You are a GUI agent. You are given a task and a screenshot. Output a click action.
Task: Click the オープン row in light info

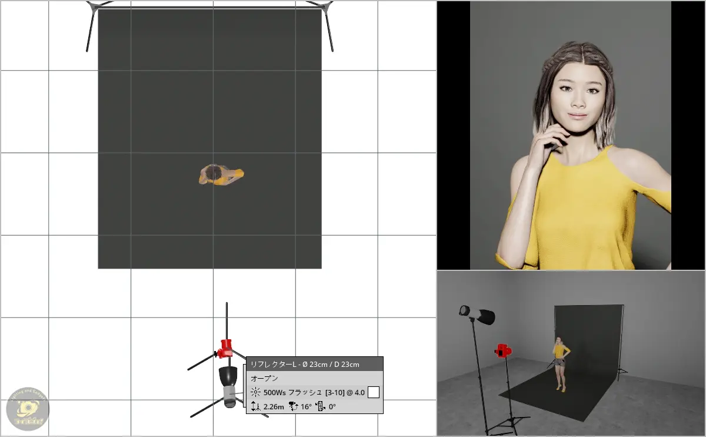point(265,378)
